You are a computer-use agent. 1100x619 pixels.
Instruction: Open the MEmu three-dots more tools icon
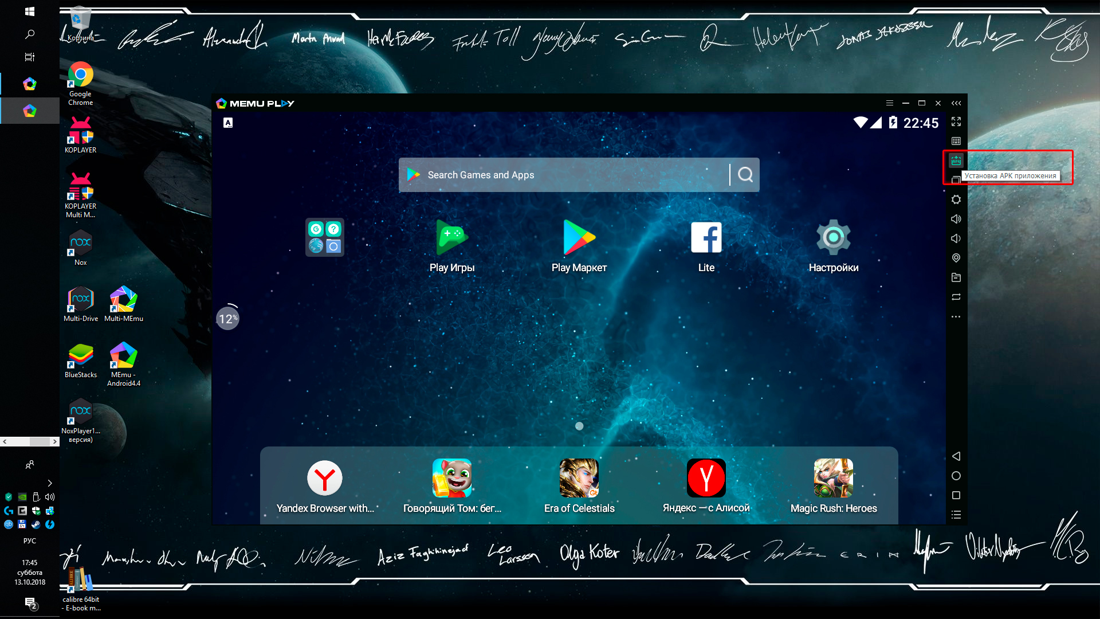point(956,316)
